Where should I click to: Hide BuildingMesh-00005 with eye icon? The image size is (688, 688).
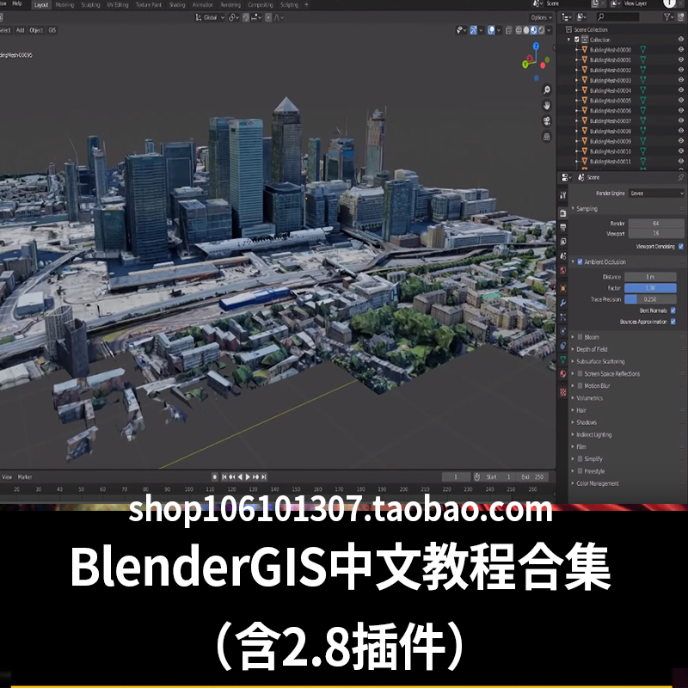coord(681,100)
